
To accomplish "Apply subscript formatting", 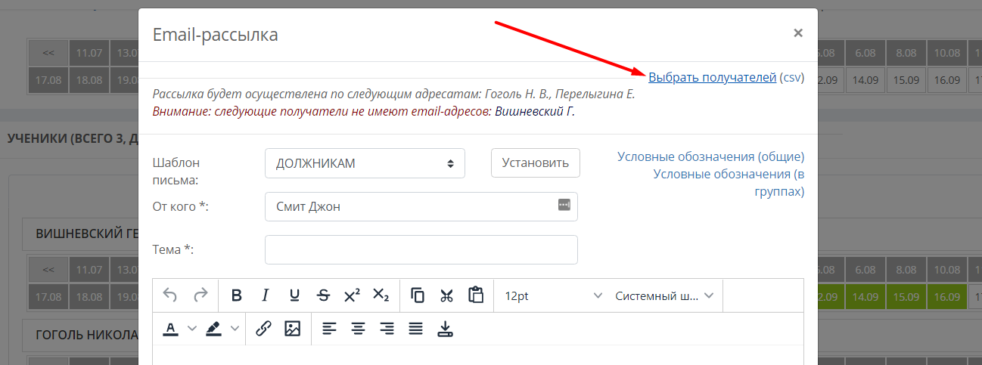I will (x=381, y=295).
